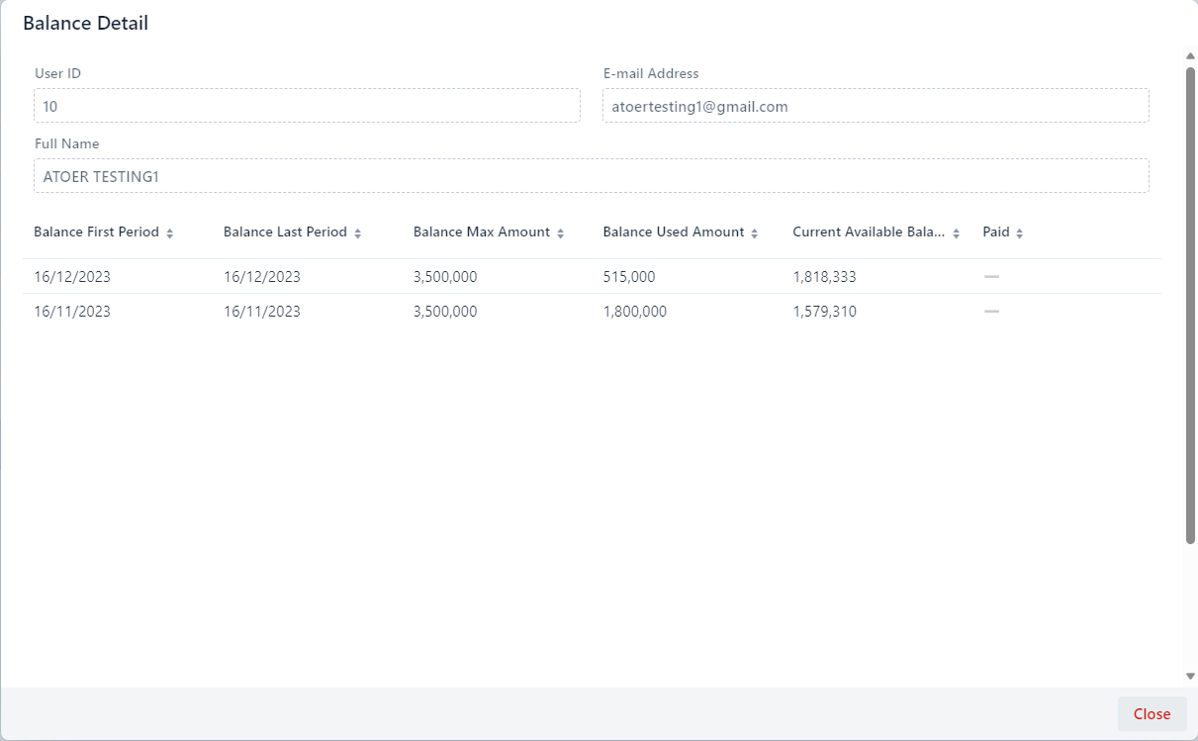This screenshot has width=1198, height=741.
Task: Click sort arrows next to Balance Last Period
Action: 357,233
